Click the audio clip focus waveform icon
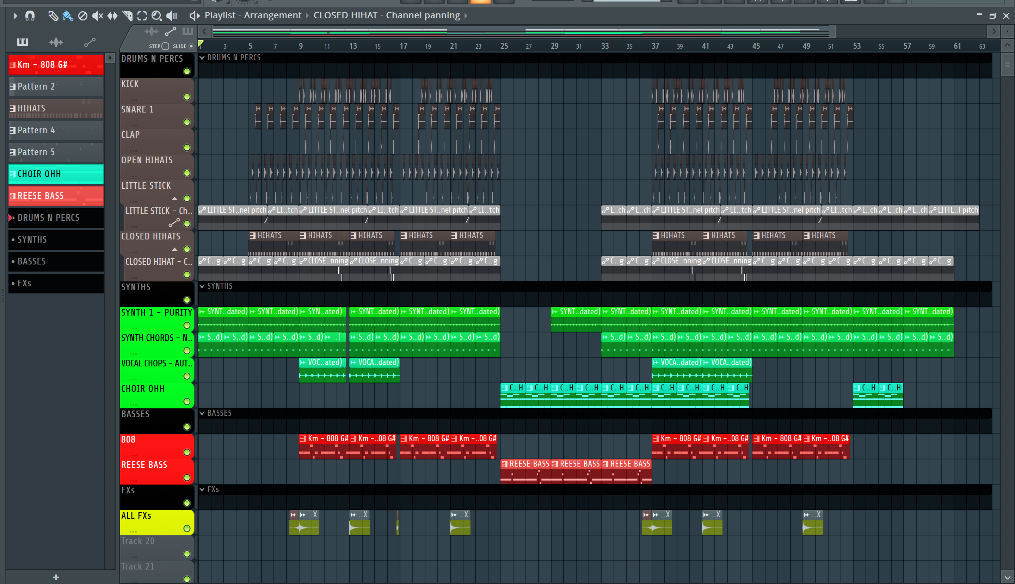 point(152,31)
